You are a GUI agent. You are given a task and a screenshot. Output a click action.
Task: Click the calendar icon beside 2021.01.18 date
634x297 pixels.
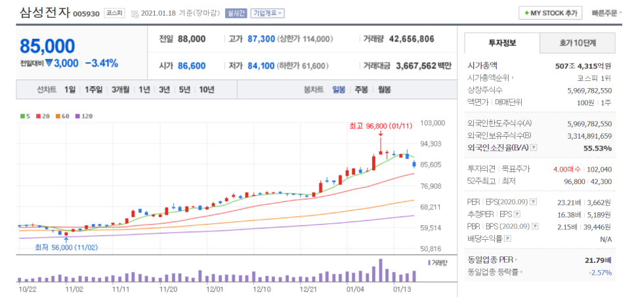click(135, 13)
